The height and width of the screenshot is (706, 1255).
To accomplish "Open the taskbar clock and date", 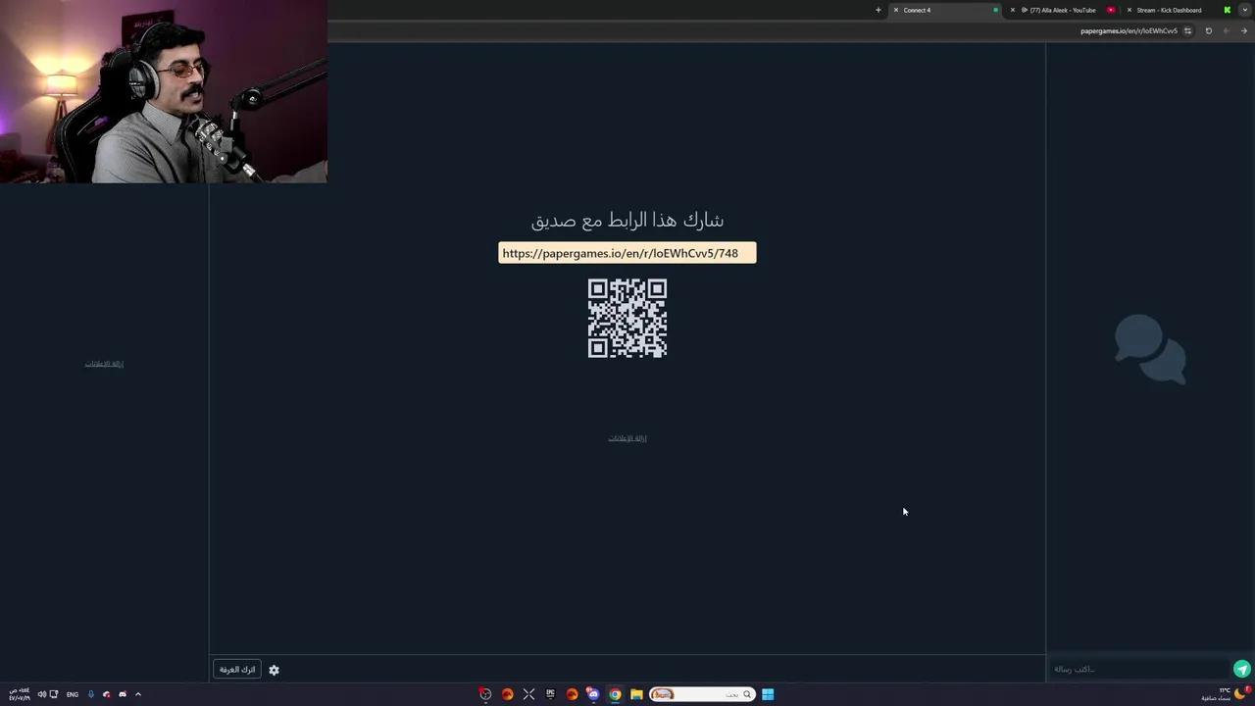I will pyautogui.click(x=20, y=694).
